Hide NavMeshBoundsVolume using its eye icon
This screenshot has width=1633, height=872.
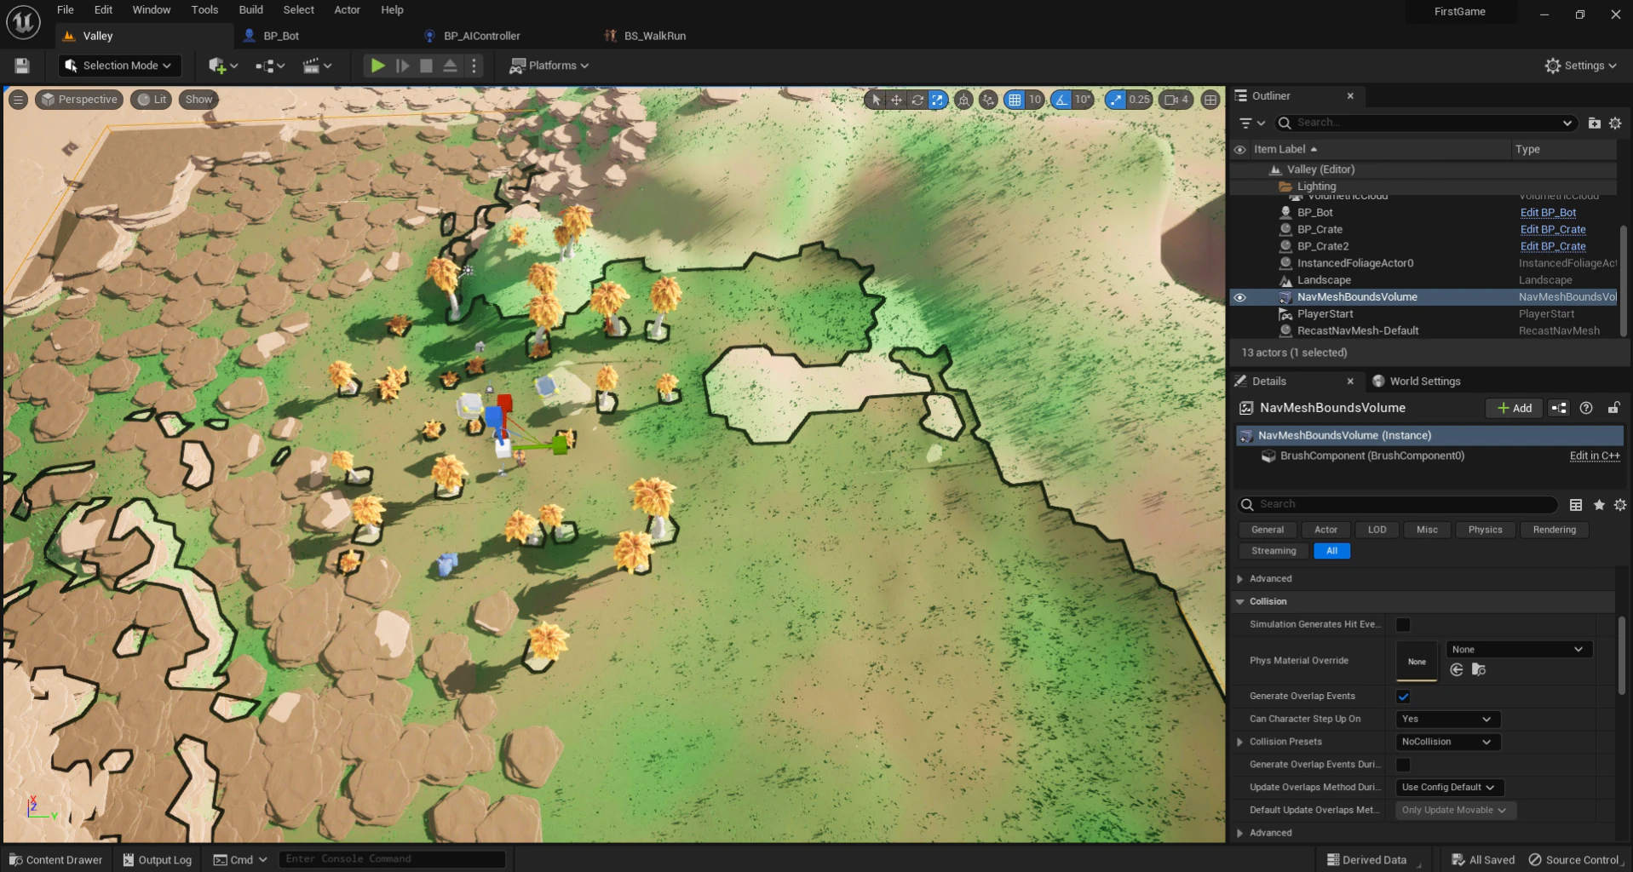[x=1240, y=297]
